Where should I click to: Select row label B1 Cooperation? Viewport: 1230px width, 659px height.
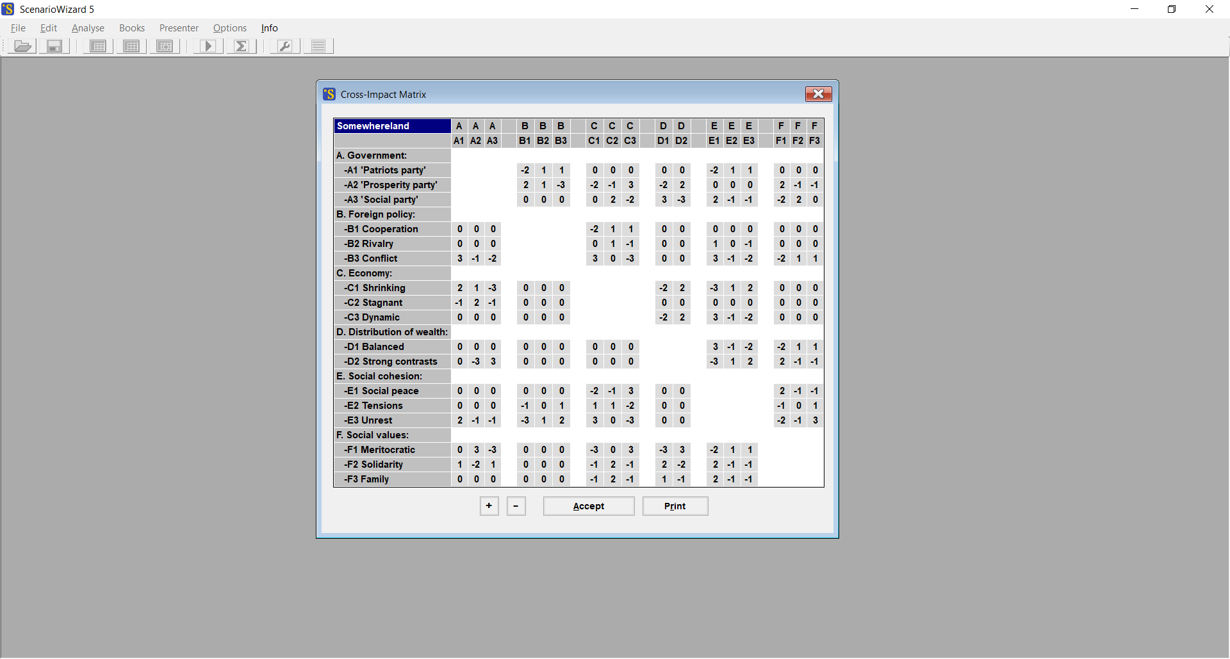click(x=392, y=229)
